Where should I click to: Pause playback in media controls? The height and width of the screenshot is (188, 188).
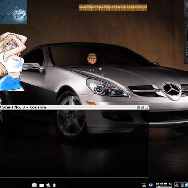point(162,184)
